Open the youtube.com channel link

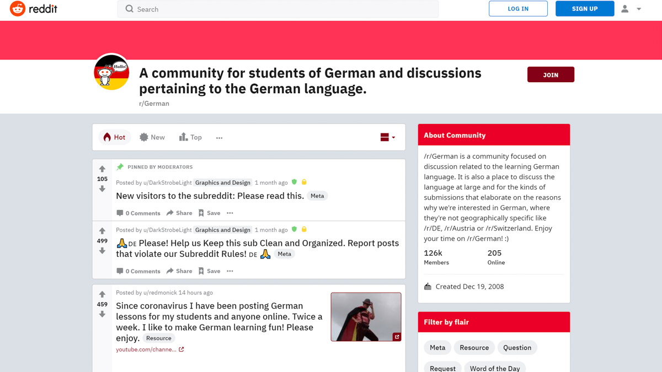coord(146,349)
